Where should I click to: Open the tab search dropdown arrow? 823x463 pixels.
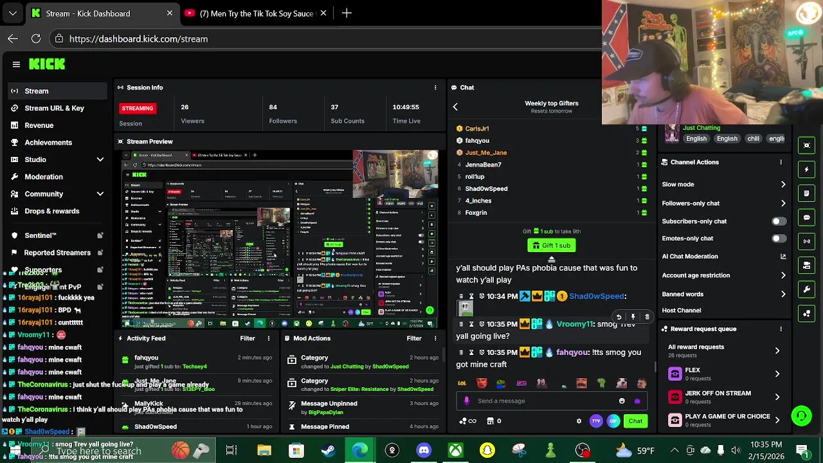[x=13, y=13]
